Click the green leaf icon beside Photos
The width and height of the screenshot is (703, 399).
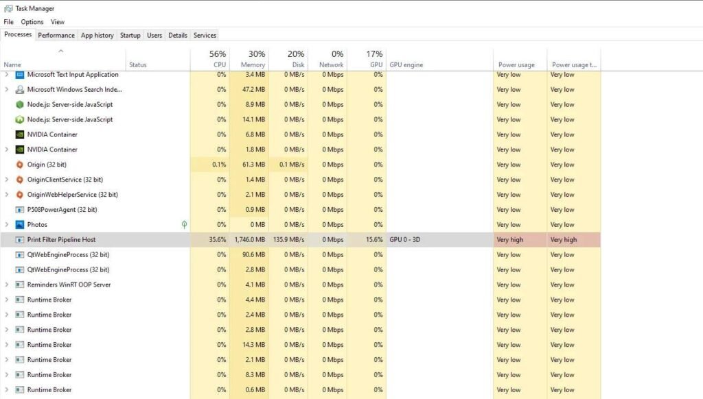click(184, 224)
